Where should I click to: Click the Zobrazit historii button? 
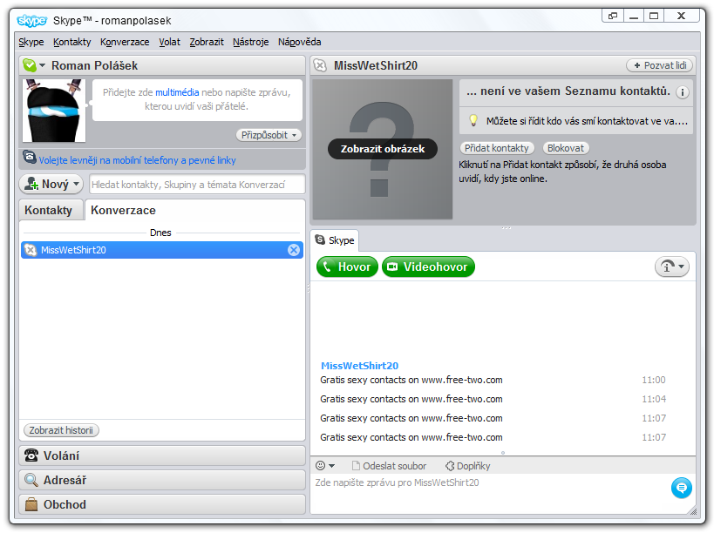(x=61, y=430)
